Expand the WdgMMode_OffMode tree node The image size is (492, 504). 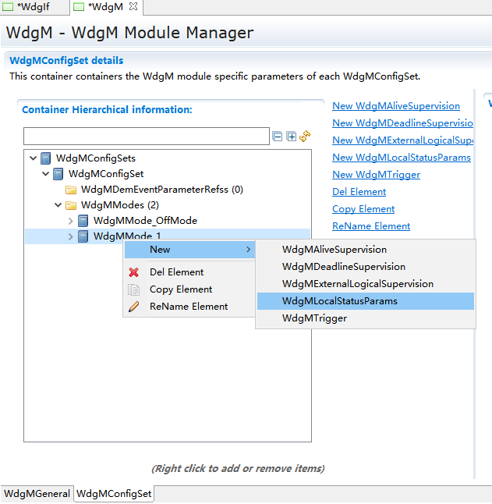(x=70, y=221)
